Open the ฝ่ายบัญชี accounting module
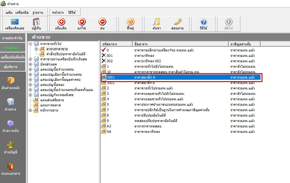The image size is (290, 183). 13,147
